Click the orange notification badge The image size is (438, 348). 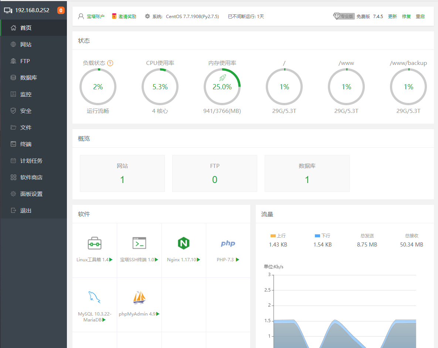61,10
